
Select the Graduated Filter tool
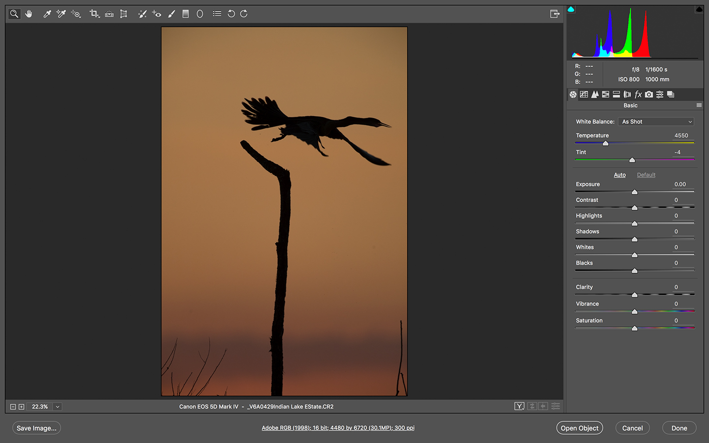click(186, 14)
